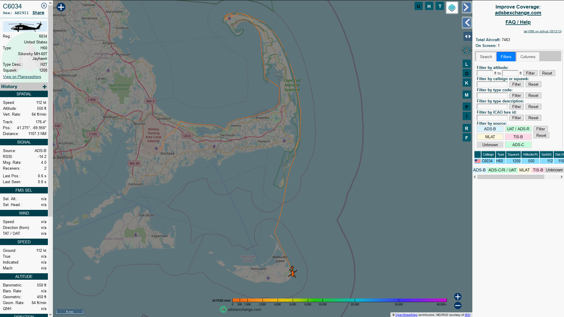564x317 pixels.
Task: Open OpenStreetMap attribution link
Action: click(406, 315)
